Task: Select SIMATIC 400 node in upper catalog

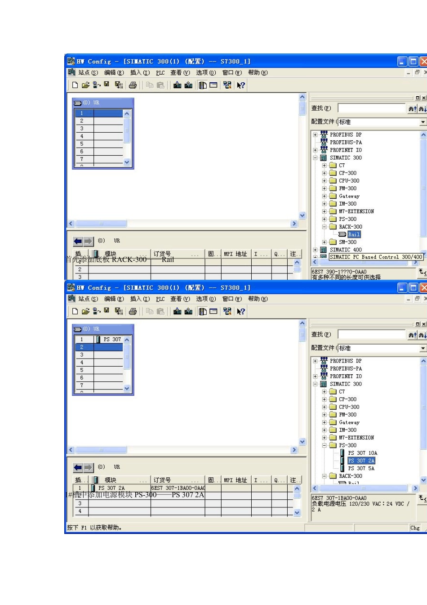Action: (345, 250)
